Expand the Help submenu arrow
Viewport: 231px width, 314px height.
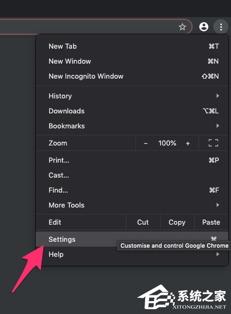tap(218, 254)
